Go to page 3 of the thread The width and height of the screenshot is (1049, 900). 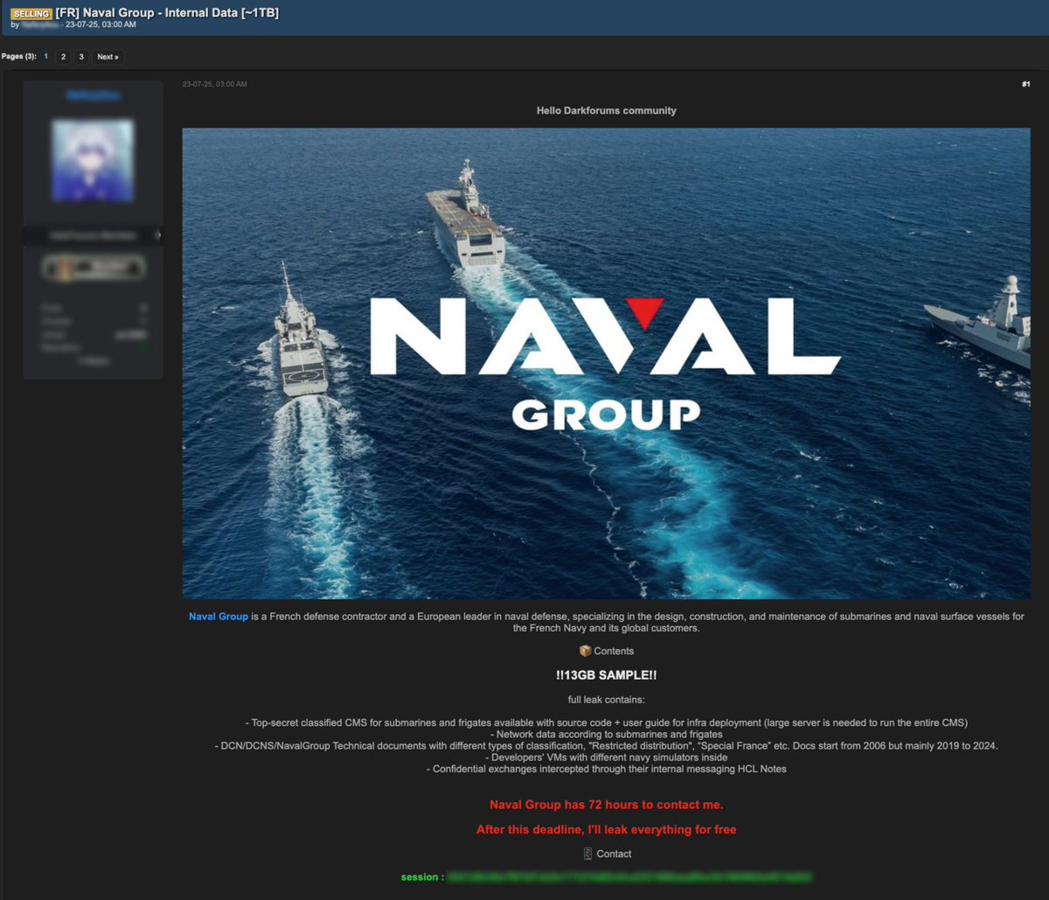tap(81, 57)
